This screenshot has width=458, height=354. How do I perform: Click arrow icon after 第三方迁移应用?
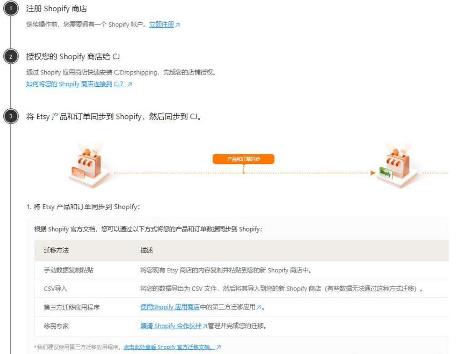point(258,307)
